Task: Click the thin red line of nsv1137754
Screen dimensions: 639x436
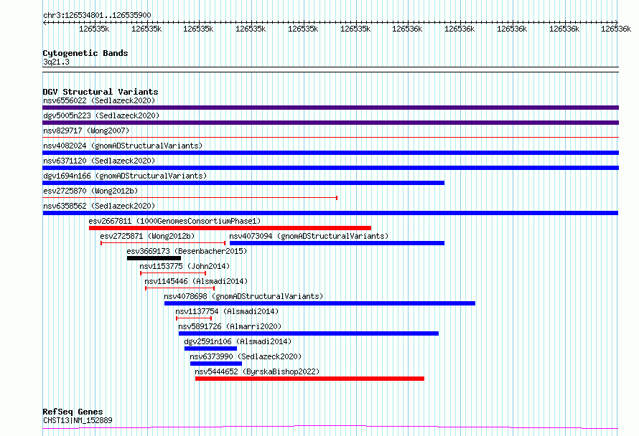Action: pos(194,318)
